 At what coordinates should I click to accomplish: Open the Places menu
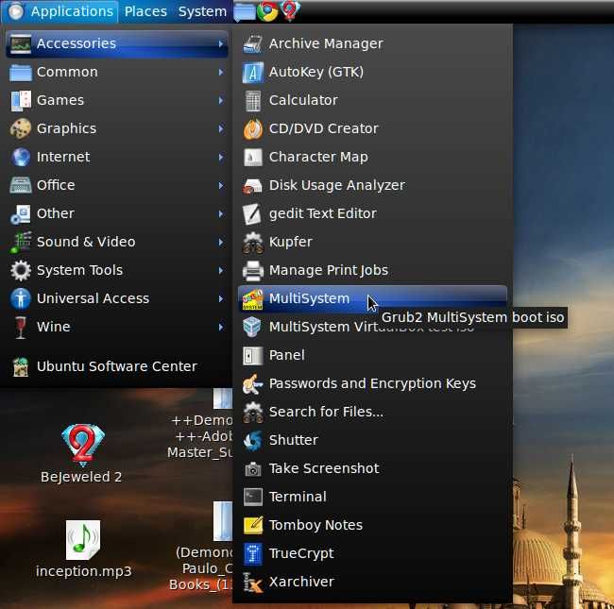click(x=145, y=11)
